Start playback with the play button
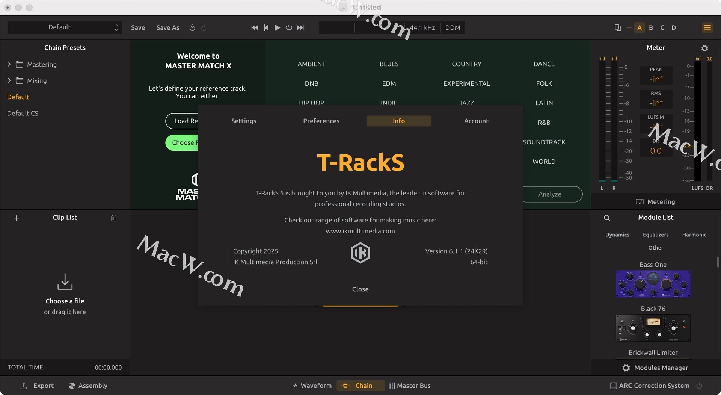The height and width of the screenshot is (395, 721). 277,27
